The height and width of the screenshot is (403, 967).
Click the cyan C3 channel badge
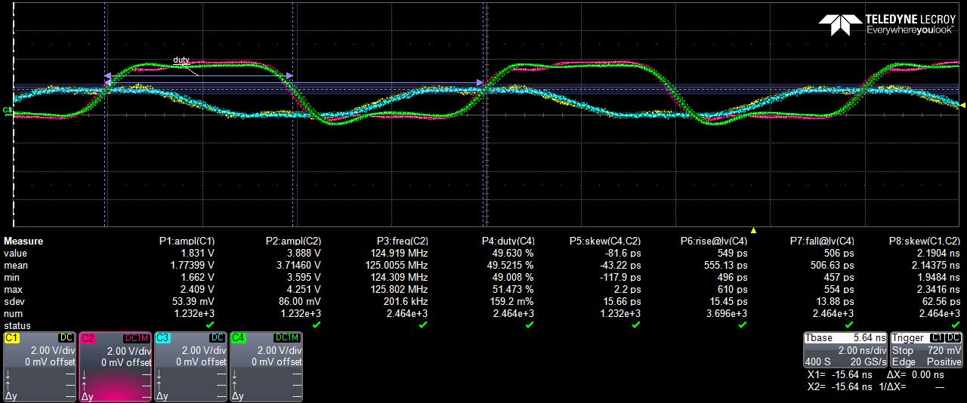[x=163, y=338]
